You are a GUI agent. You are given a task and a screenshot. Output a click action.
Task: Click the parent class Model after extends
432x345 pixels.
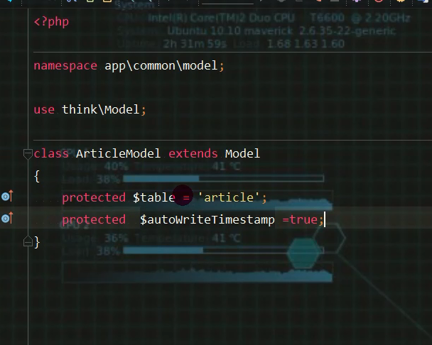pos(242,153)
